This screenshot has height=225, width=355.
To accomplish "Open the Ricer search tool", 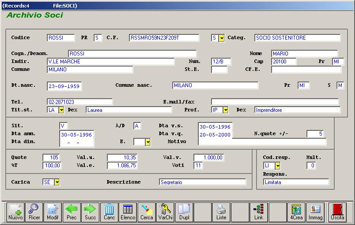I will pyautogui.click(x=34, y=212).
